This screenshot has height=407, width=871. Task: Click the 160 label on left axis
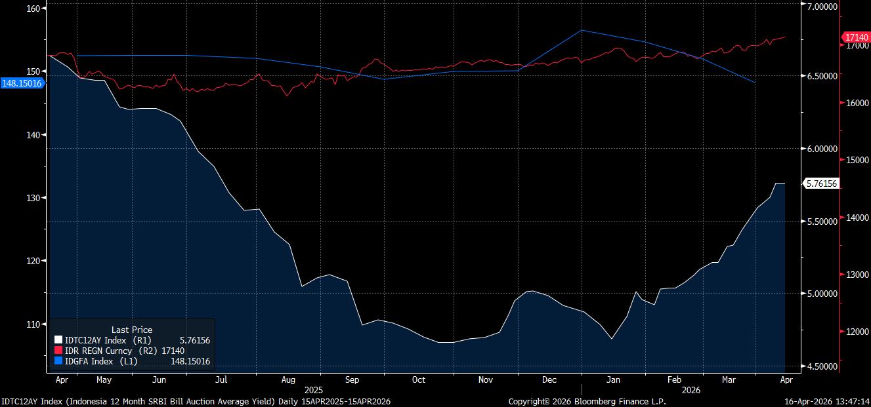coord(34,9)
